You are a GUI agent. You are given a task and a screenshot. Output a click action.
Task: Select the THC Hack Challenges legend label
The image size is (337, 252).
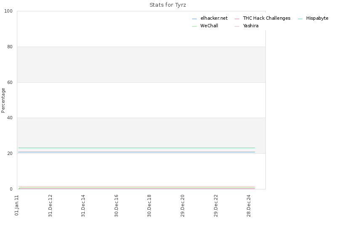tap(267, 18)
